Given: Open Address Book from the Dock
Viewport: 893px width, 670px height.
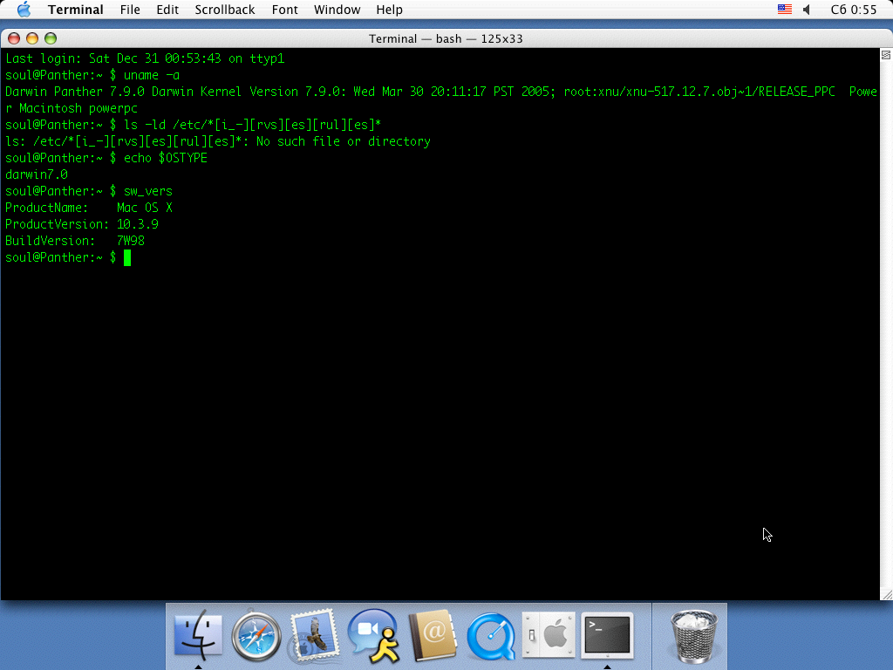Looking at the screenshot, I should tap(433, 635).
